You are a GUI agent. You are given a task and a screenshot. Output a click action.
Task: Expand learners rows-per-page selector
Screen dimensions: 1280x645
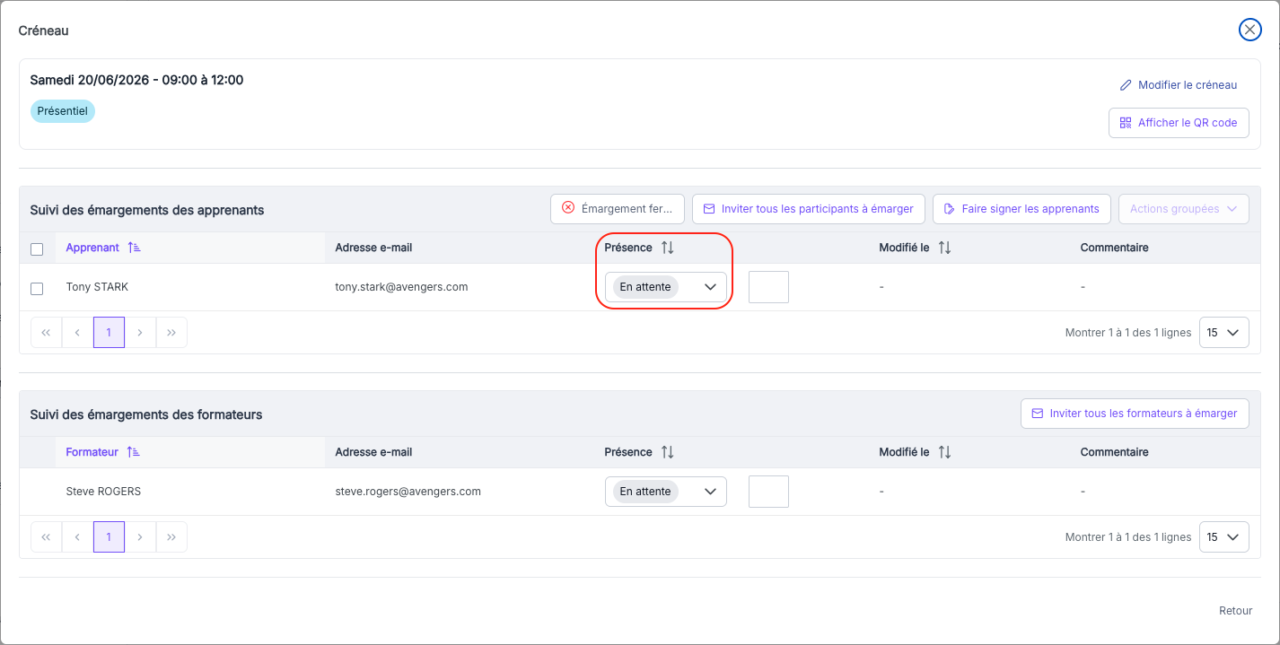pyautogui.click(x=1223, y=333)
